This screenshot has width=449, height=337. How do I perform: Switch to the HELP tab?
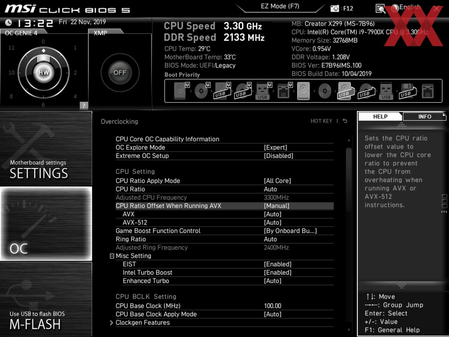[x=380, y=116]
